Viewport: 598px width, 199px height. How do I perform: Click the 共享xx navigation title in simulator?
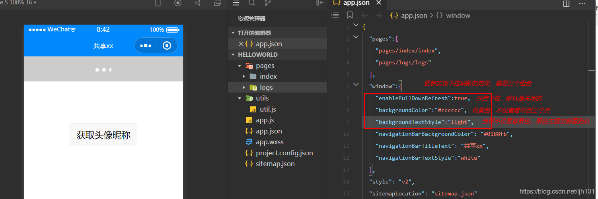[x=103, y=46]
